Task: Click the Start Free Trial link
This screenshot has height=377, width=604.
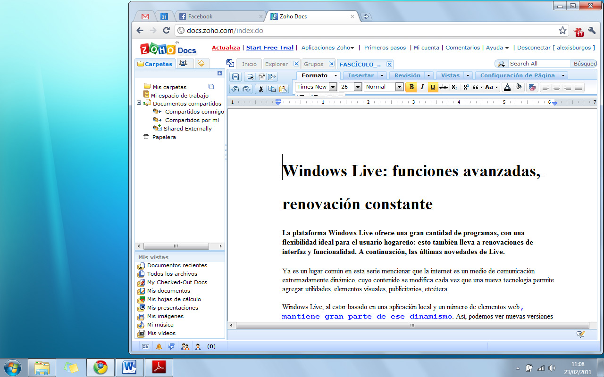Action: pyautogui.click(x=270, y=48)
